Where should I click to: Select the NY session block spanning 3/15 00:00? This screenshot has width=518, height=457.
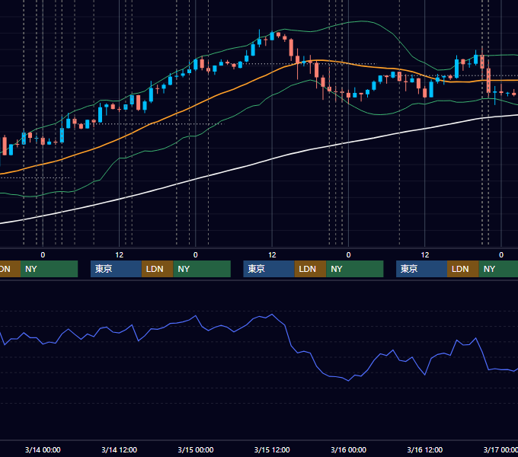coord(202,269)
